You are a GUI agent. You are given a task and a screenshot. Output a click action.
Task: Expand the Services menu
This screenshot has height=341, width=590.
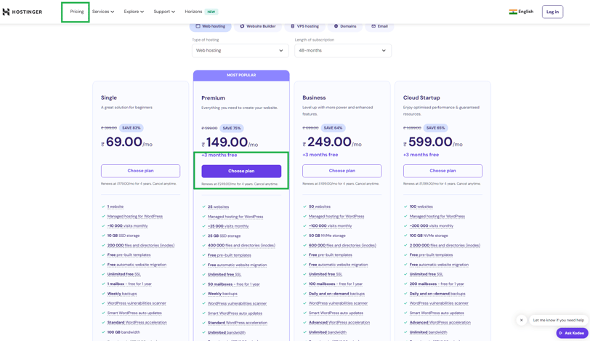pos(103,12)
